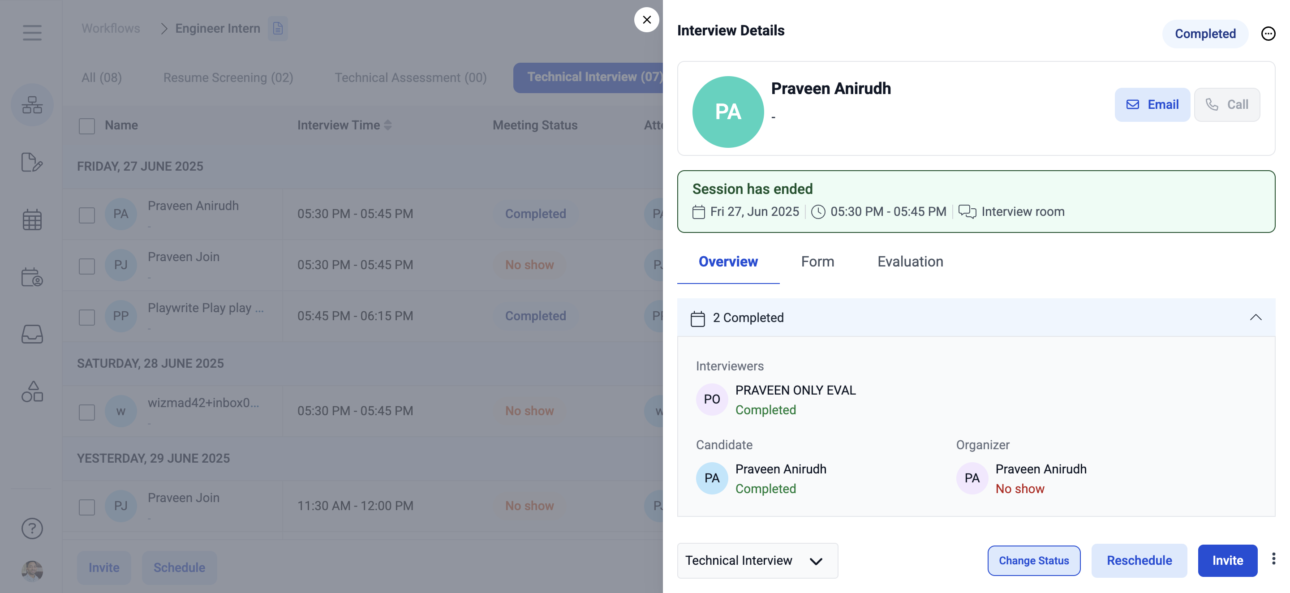The height and width of the screenshot is (593, 1290).
Task: Open the workflows hierarchy sidebar icon
Action: pyautogui.click(x=32, y=105)
